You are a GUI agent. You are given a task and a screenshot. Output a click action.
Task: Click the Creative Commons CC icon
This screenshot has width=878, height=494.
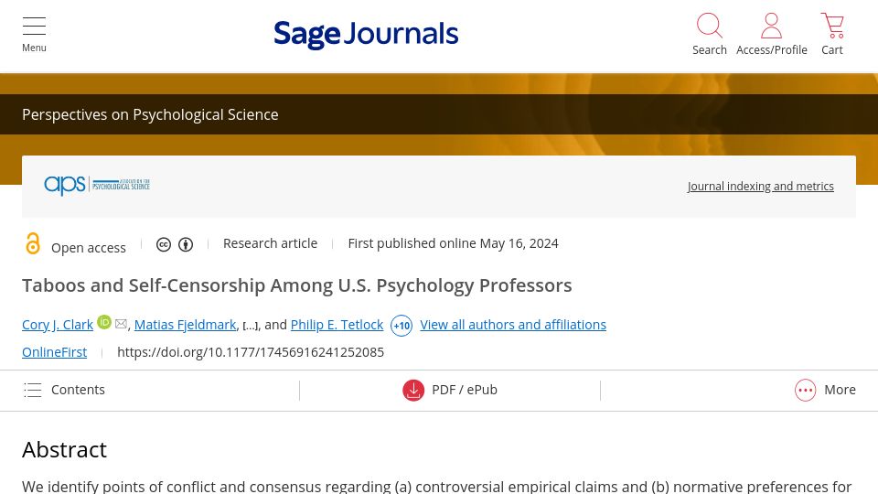(x=164, y=245)
